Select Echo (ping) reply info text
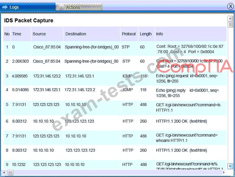 point(187,93)
